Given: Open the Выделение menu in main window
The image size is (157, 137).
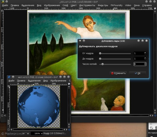Looking at the screenshot, I should click(x=28, y=5).
